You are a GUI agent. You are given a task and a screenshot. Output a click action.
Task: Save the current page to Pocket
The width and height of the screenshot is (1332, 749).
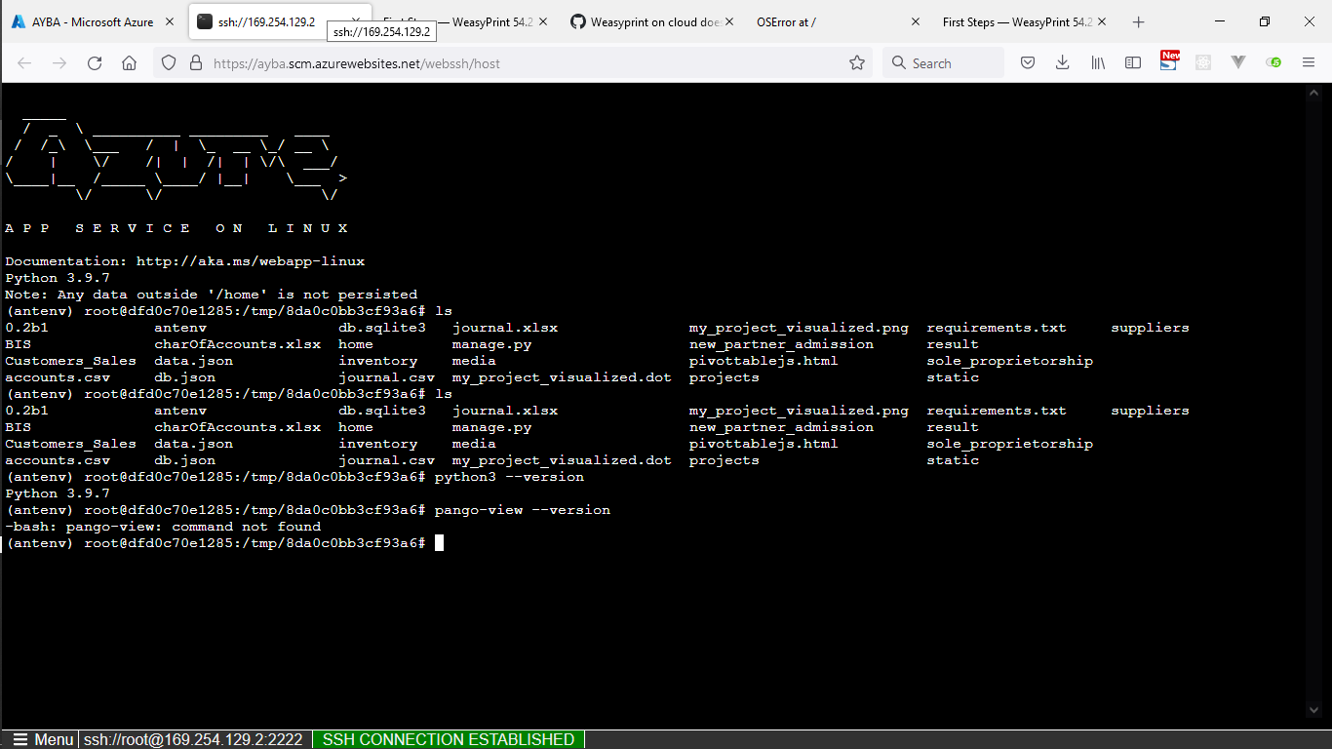click(1027, 61)
